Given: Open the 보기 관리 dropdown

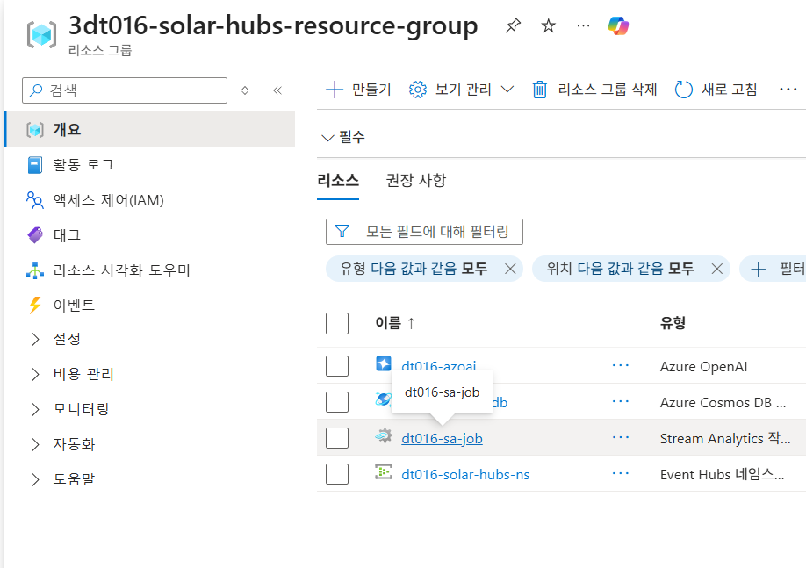Looking at the screenshot, I should (x=462, y=90).
